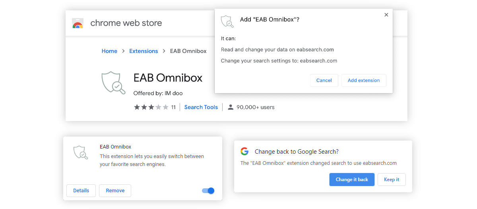477x209 pixels.
Task: Click the Chrome Web Store rainbow logo
Action: click(x=78, y=23)
